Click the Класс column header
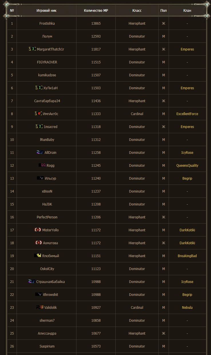 pyautogui.click(x=137, y=11)
